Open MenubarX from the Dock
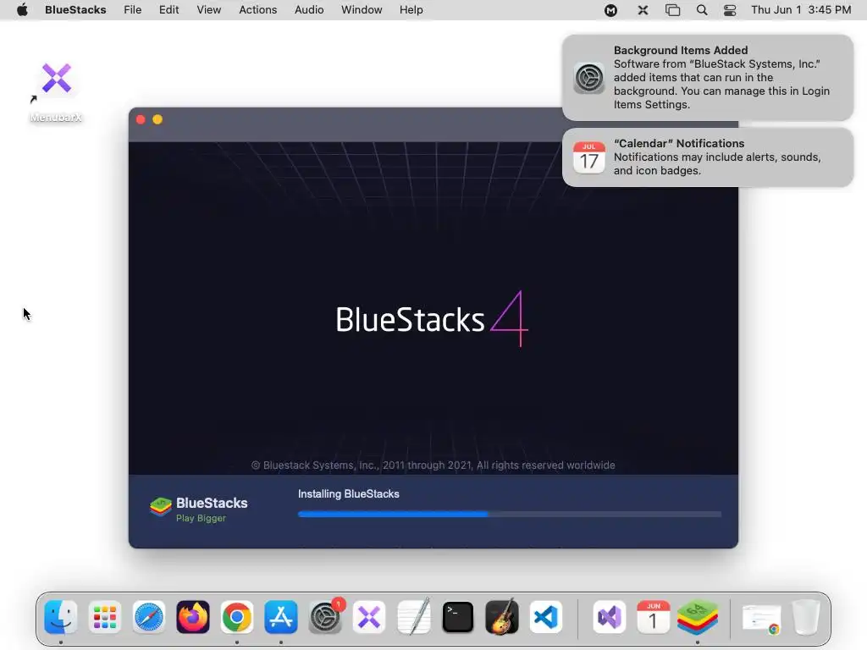Screen dimensions: 867x650 pos(369,617)
